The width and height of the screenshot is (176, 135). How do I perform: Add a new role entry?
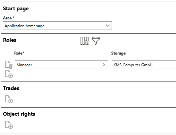[x=9, y=74]
